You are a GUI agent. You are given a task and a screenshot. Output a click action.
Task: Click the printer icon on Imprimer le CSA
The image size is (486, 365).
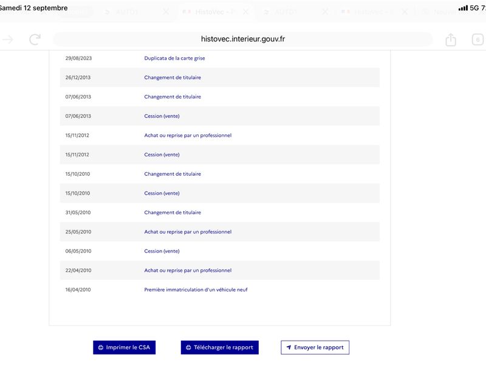pyautogui.click(x=101, y=347)
